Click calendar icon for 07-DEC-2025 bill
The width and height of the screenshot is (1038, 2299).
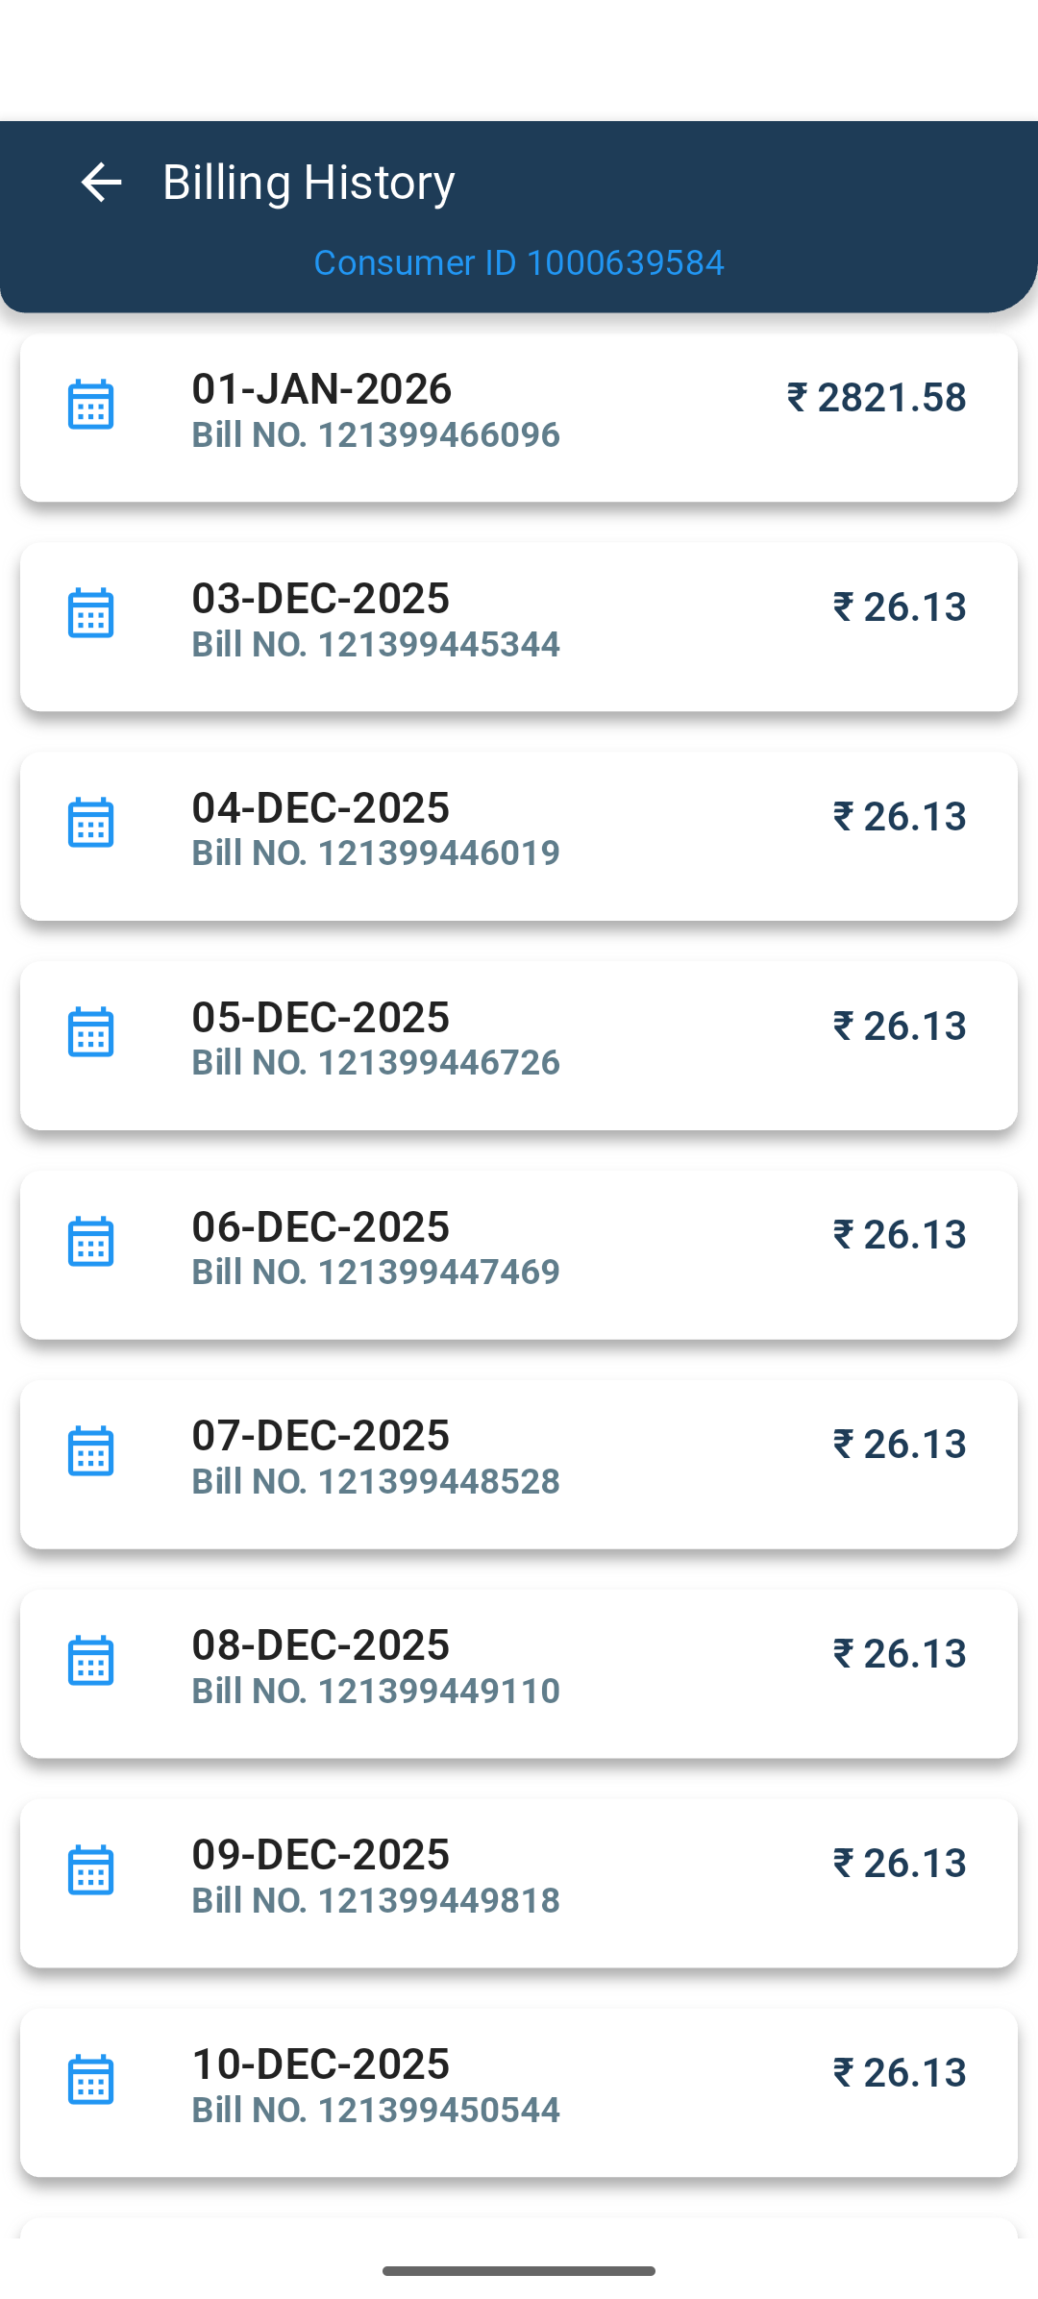(x=91, y=1451)
